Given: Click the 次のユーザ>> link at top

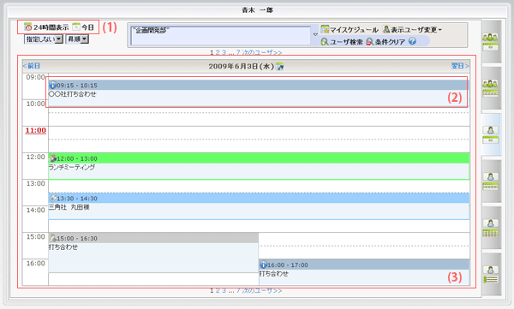Looking at the screenshot, I should tap(261, 52).
